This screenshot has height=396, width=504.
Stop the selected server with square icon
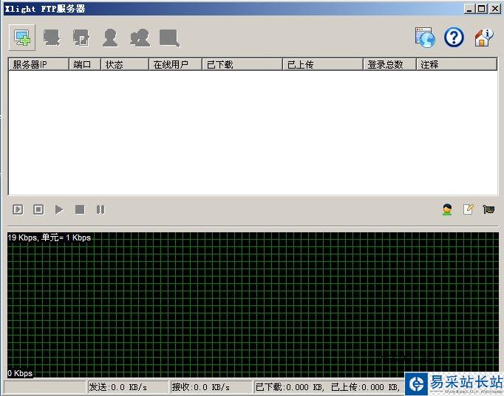pyautogui.click(x=80, y=209)
